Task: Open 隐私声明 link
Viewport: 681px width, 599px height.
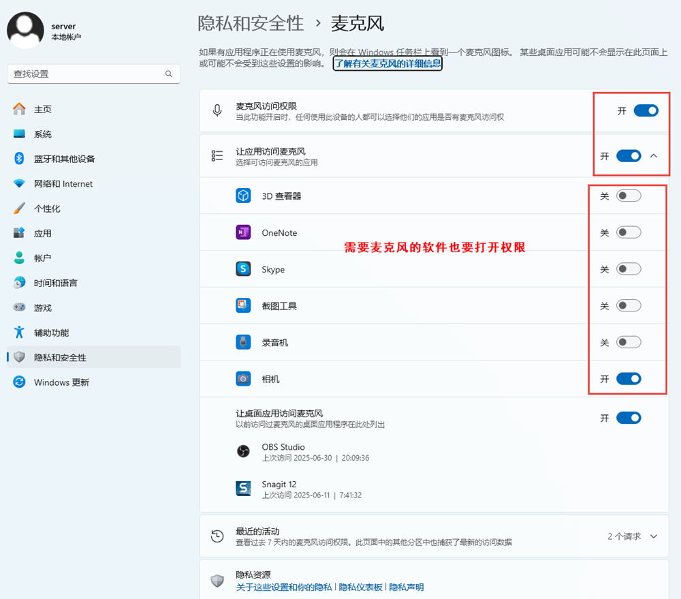Action: pos(406,587)
